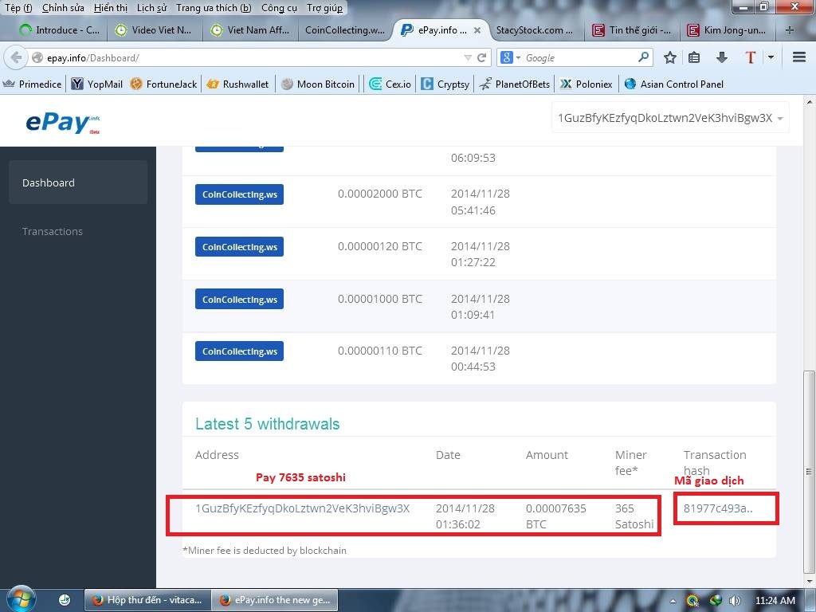Screen dimensions: 816x612
Task: Open ePay.info taskbar window
Action: (x=276, y=600)
